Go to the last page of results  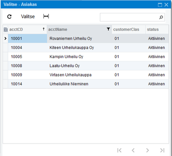(162, 150)
